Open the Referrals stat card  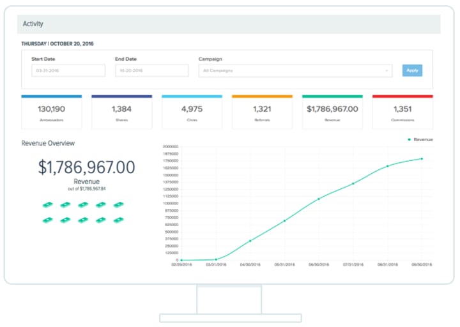(x=262, y=112)
